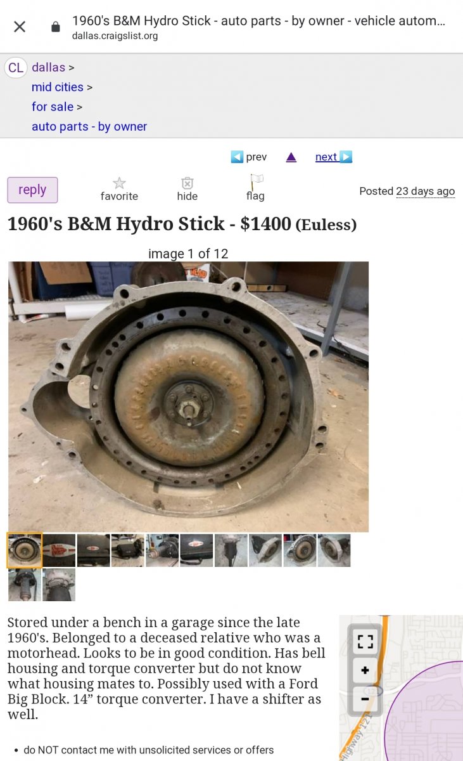Click the purple up triangle icon

click(x=291, y=157)
